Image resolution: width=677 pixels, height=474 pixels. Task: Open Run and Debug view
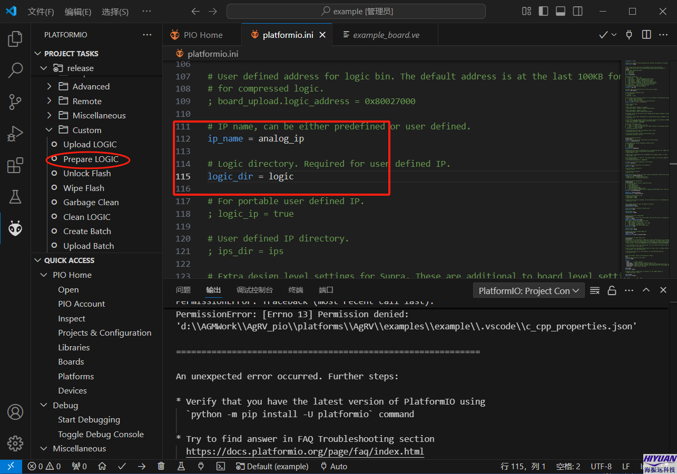(x=15, y=134)
